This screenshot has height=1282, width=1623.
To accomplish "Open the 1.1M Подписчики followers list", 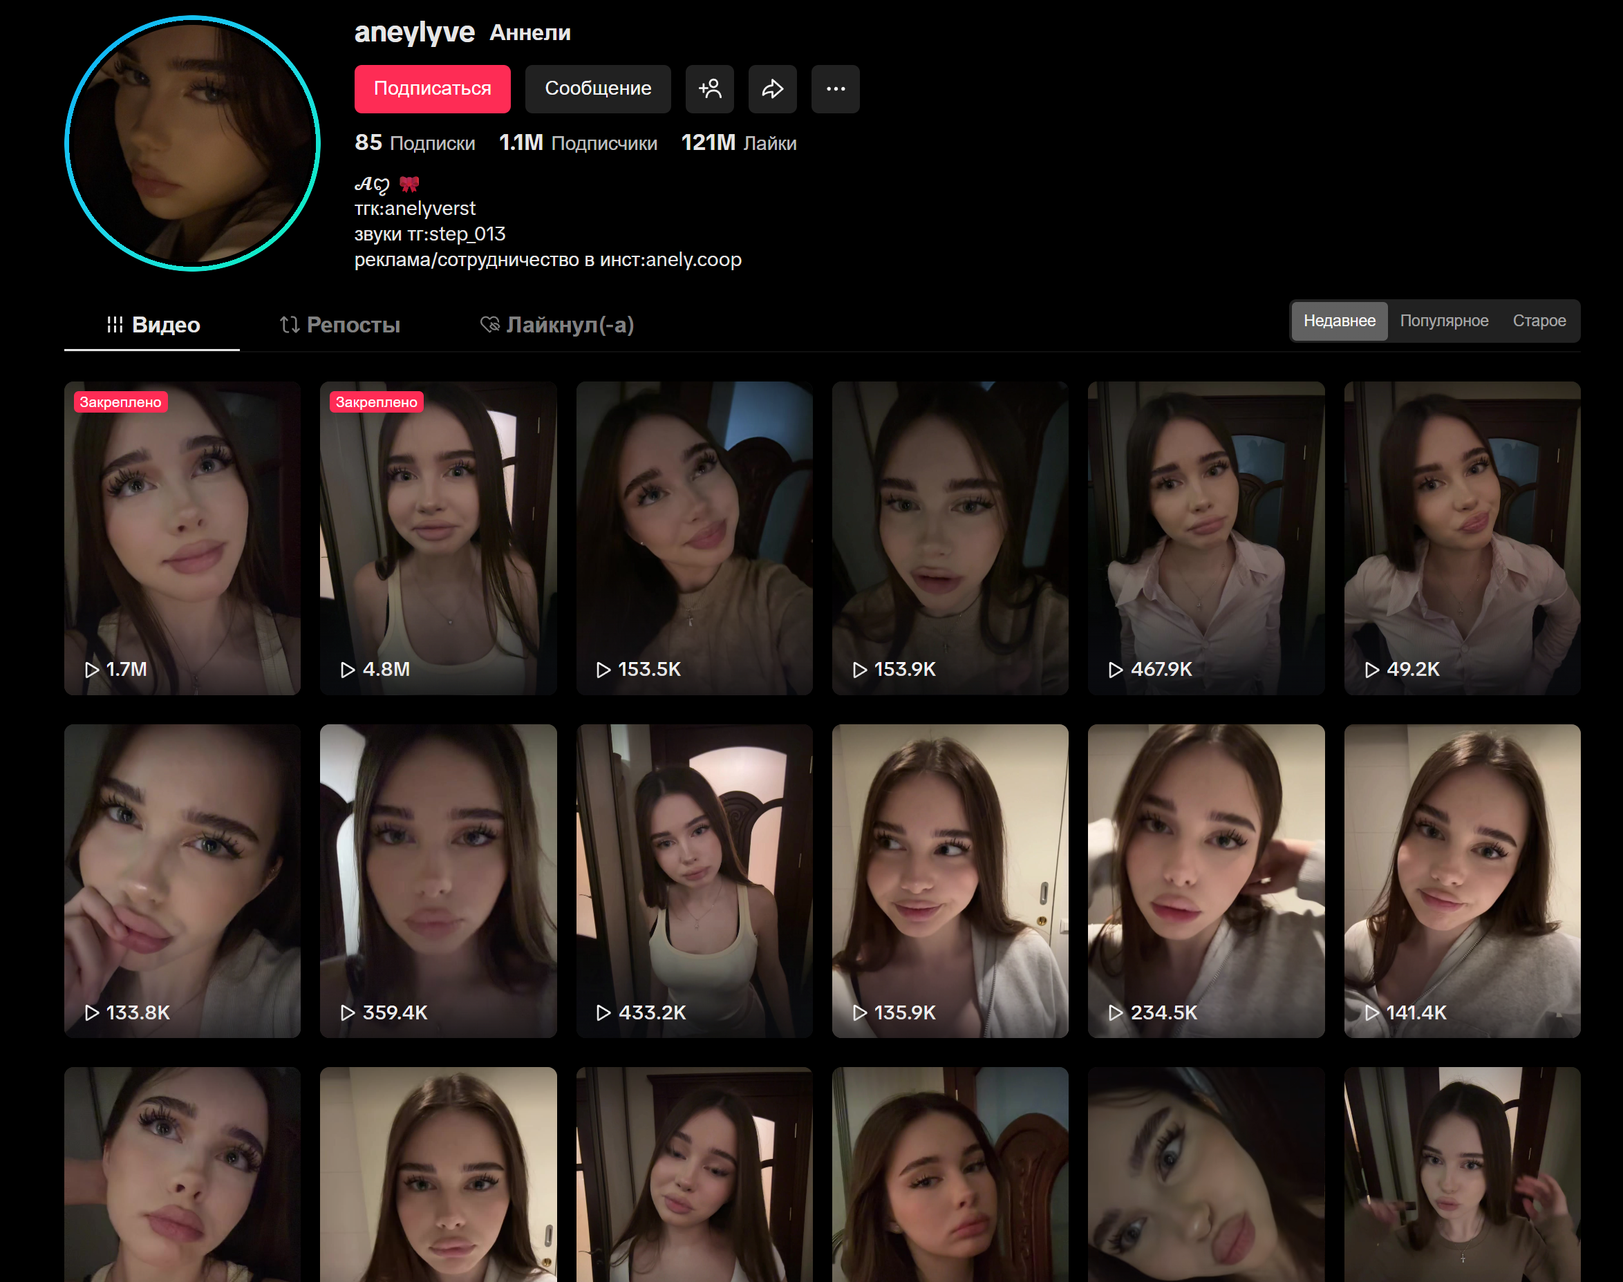I will coord(577,142).
